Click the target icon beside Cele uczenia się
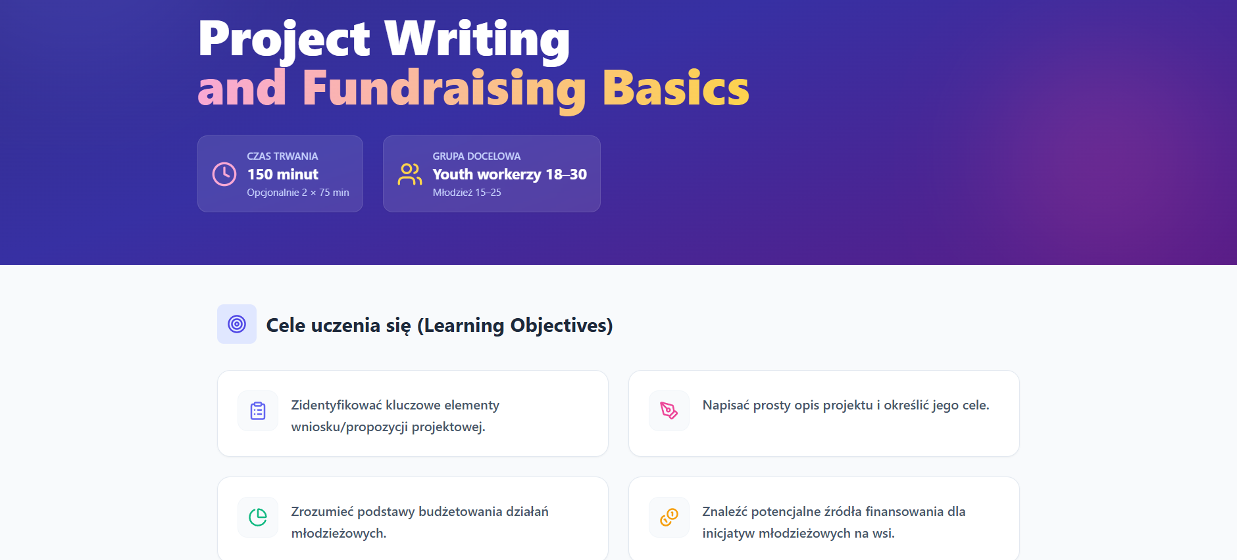Screen dimensions: 1237x560 237,324
